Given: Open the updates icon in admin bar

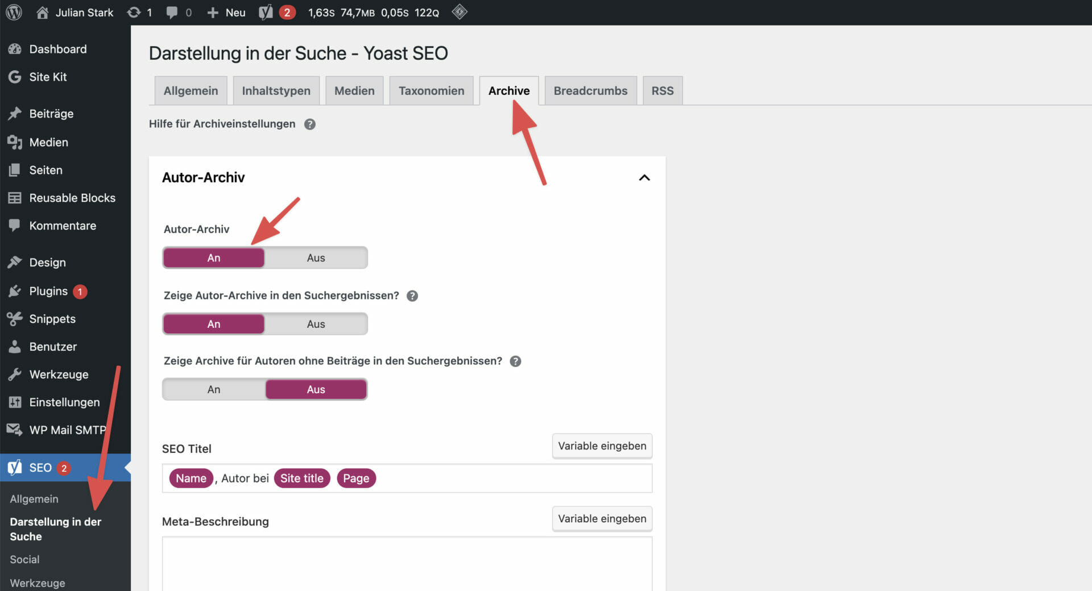Looking at the screenshot, I should point(134,12).
